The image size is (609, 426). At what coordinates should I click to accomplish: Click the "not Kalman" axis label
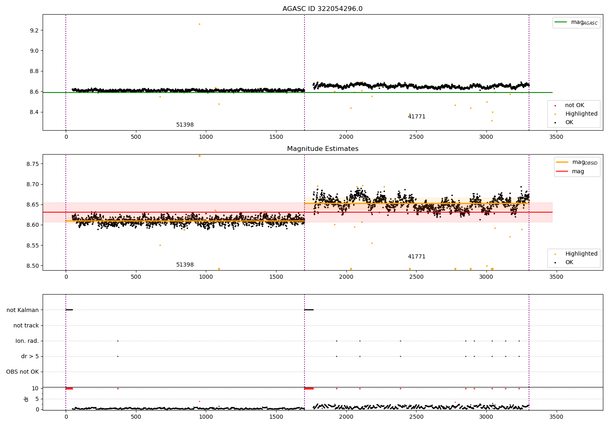coord(23,310)
